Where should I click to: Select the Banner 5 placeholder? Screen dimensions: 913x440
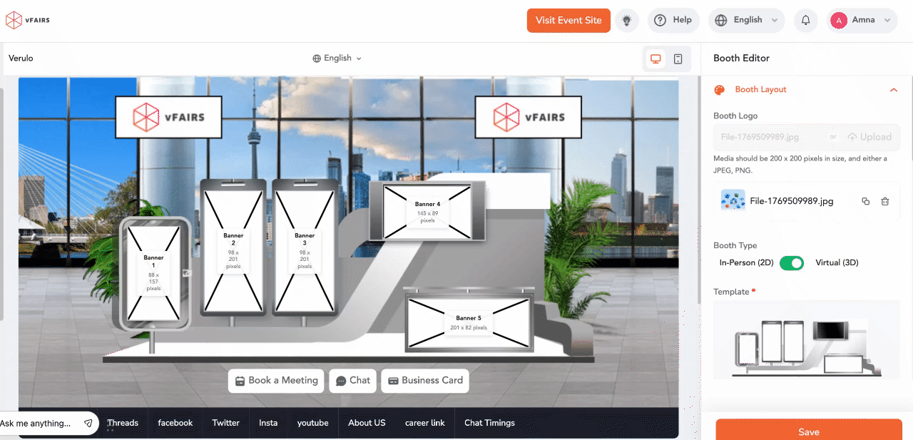point(469,323)
